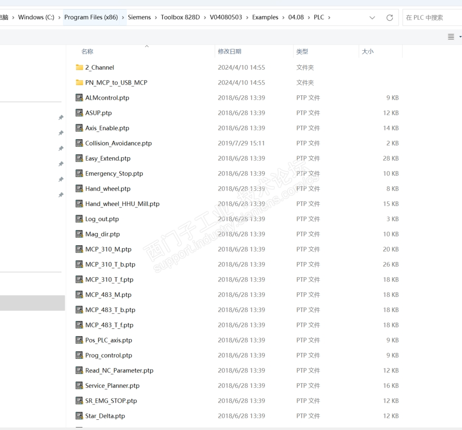Image resolution: width=462 pixels, height=430 pixels.
Task: Focus the 在 PLC 中搜索 search box
Action: [x=432, y=18]
